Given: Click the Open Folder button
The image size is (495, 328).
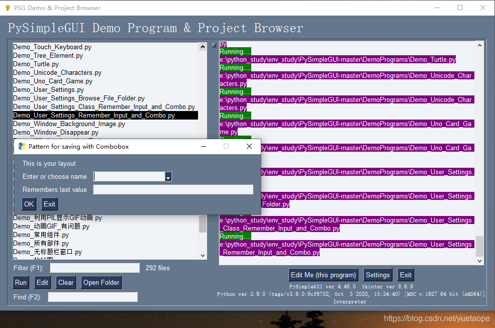Looking at the screenshot, I should click(x=102, y=282).
